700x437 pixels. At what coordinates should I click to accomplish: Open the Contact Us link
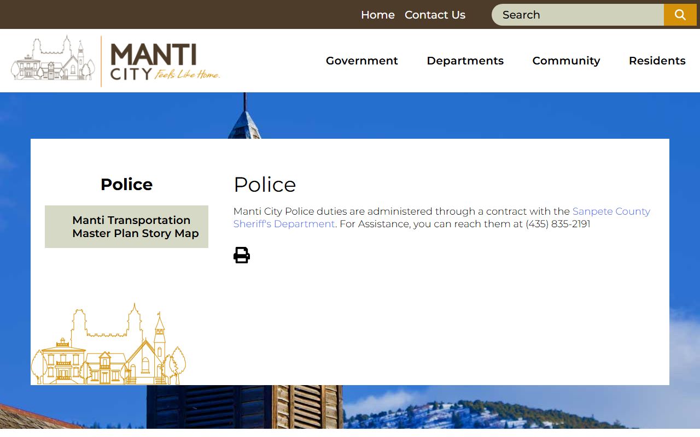coord(435,15)
